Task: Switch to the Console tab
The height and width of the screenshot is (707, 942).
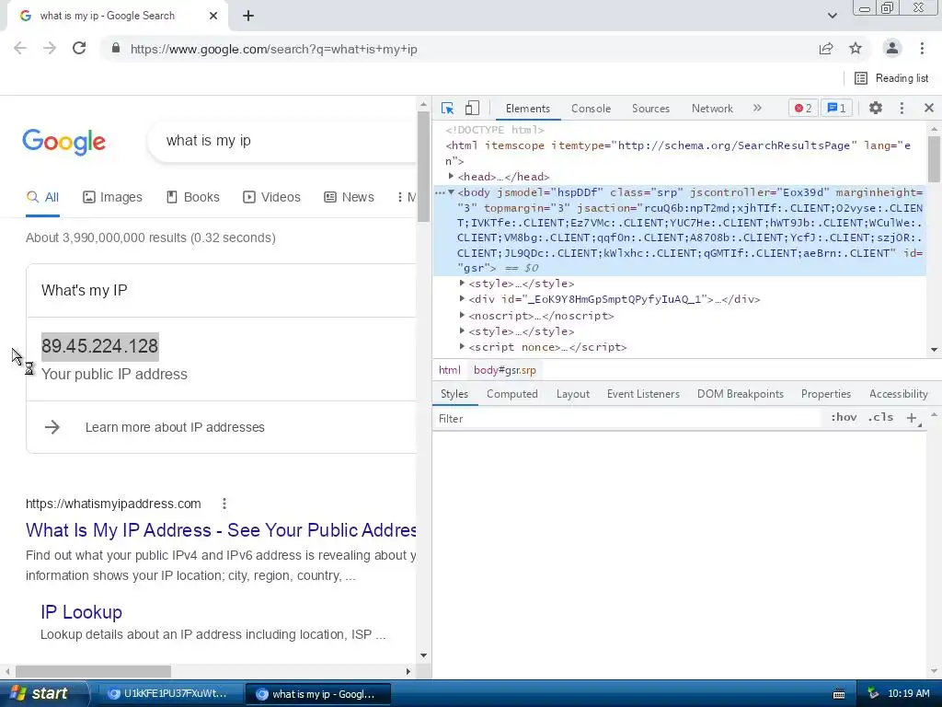Action: tap(591, 109)
